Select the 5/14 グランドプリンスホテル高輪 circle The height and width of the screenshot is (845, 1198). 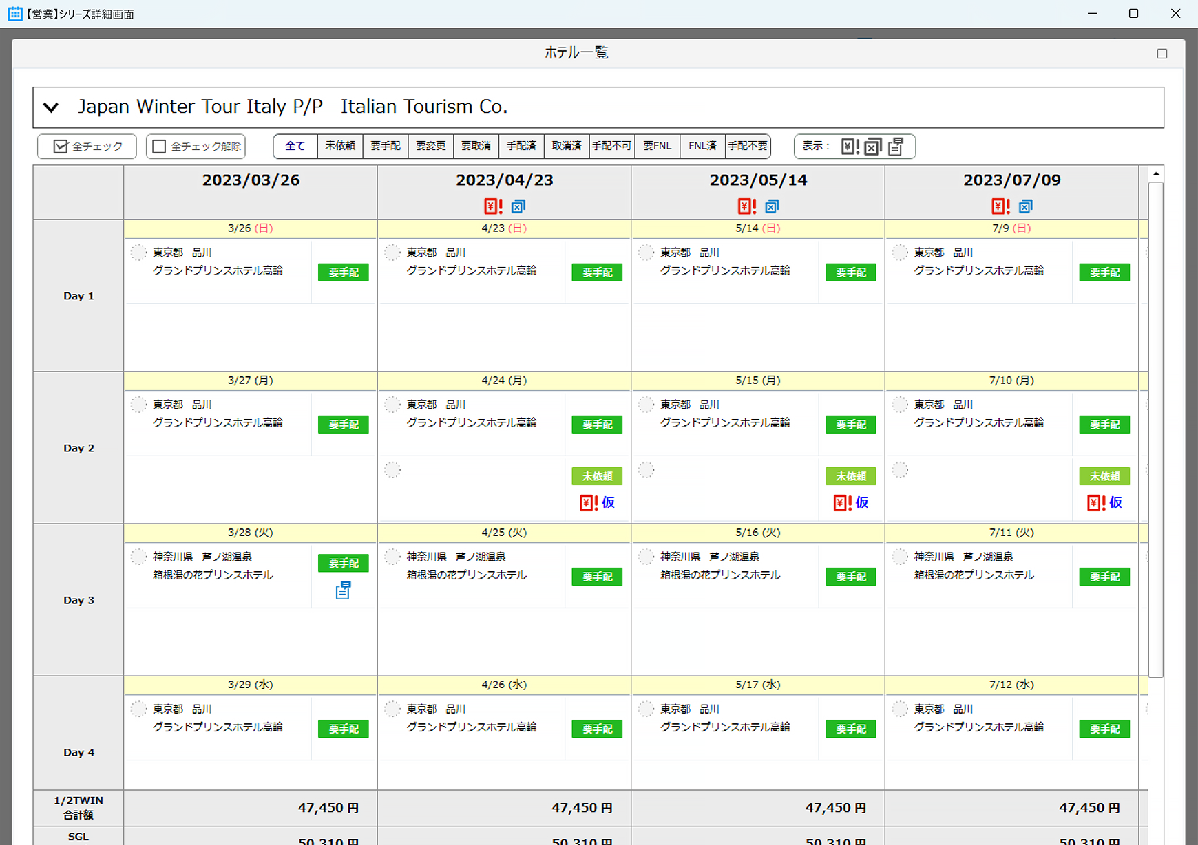coord(646,253)
